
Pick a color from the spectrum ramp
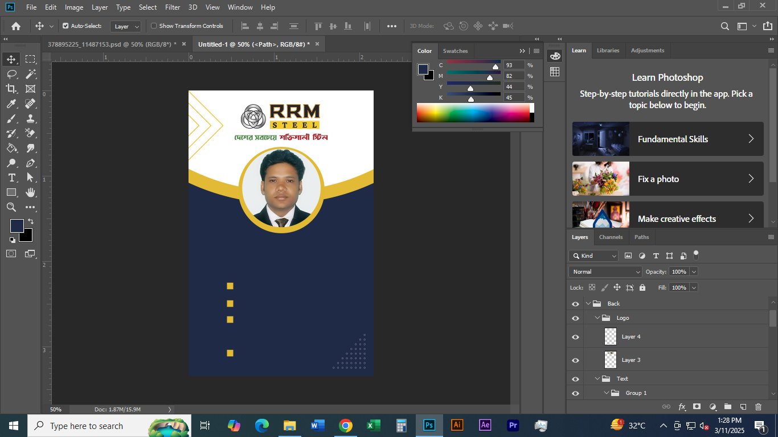tap(473, 113)
